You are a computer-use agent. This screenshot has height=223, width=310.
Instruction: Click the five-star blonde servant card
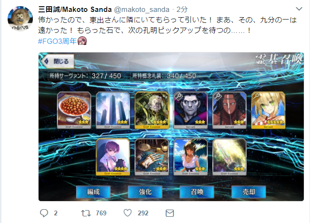coord(268,110)
